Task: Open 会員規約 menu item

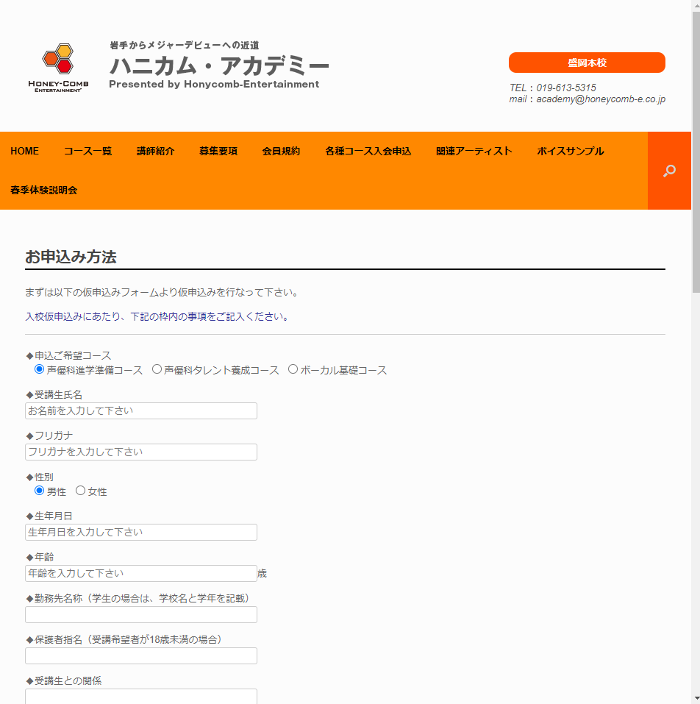Action: pyautogui.click(x=281, y=152)
